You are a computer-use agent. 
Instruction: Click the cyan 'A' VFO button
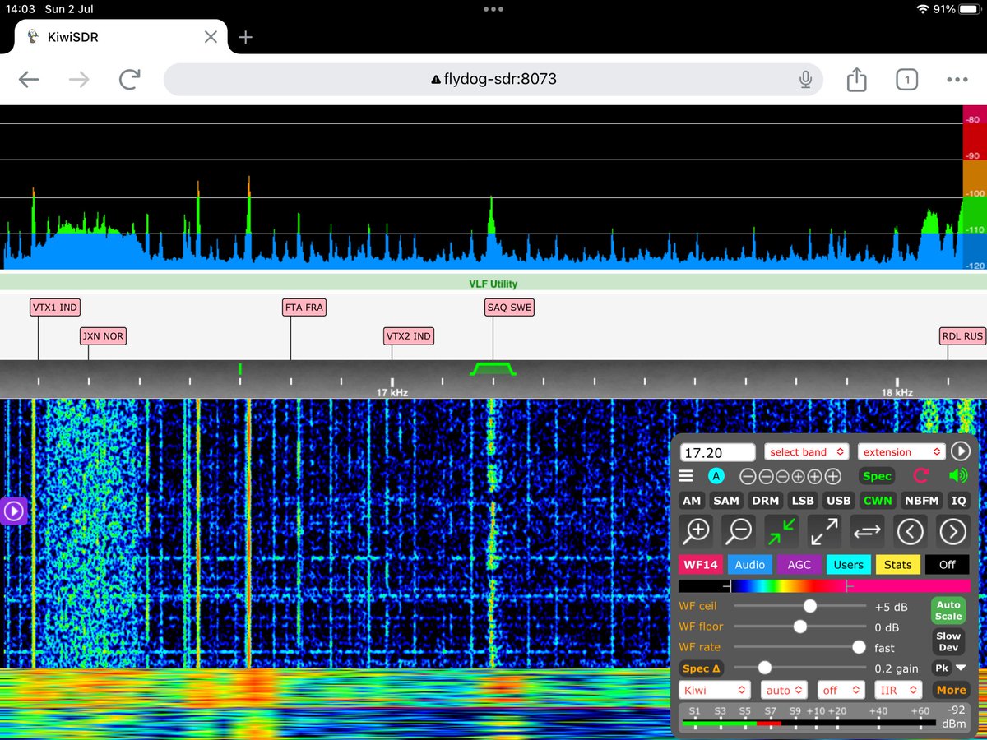click(716, 476)
